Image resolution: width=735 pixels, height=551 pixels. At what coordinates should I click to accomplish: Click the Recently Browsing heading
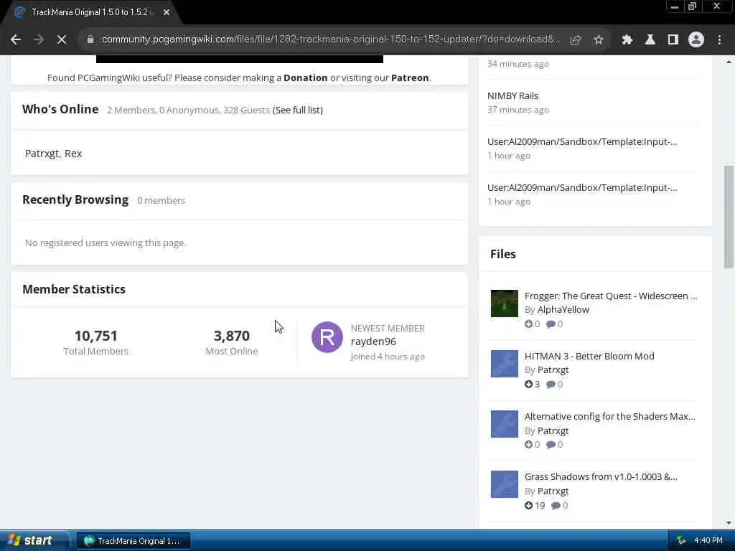(x=75, y=199)
